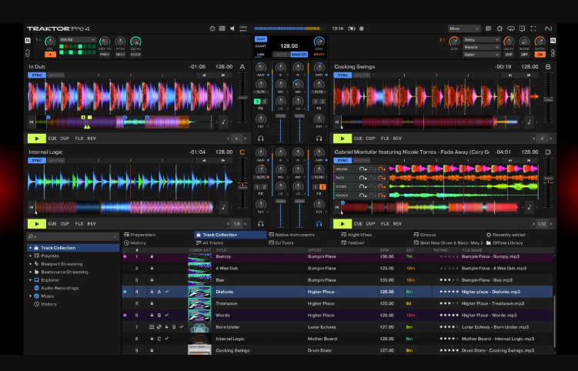The height and width of the screenshot is (371, 578).
Task: Click the speaker icon in the header
Action: (232, 28)
